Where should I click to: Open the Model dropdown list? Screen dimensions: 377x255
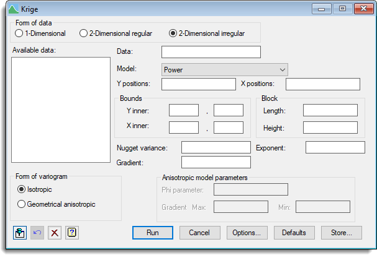[224, 70]
